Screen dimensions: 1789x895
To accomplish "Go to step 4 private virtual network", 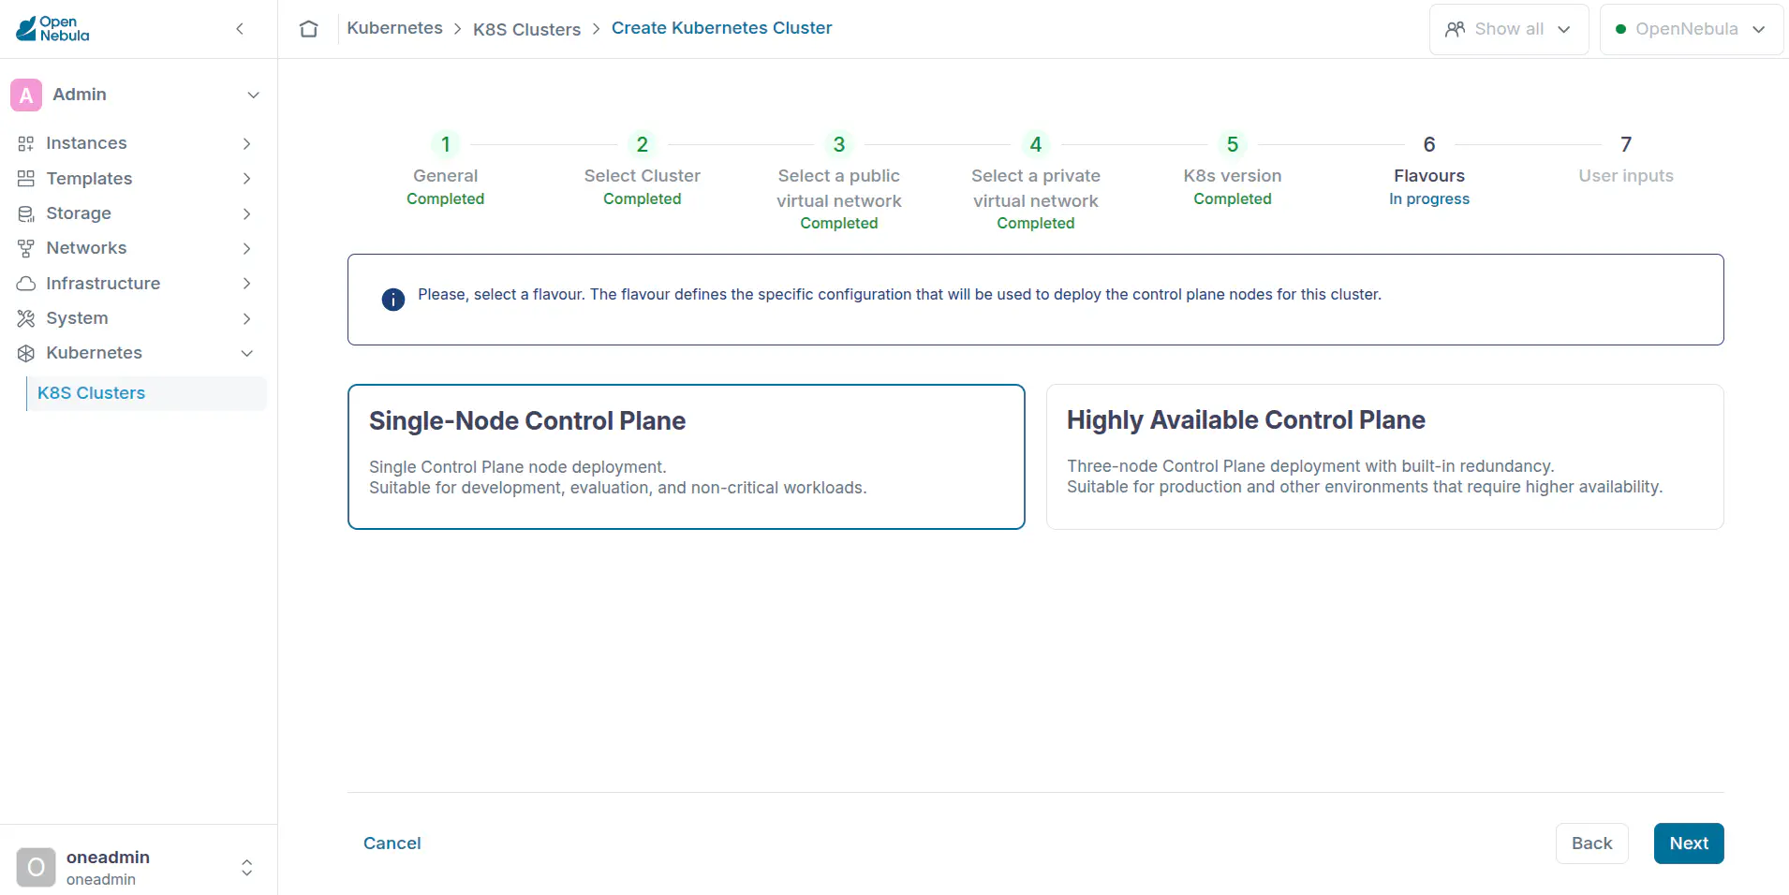I will click(1036, 182).
